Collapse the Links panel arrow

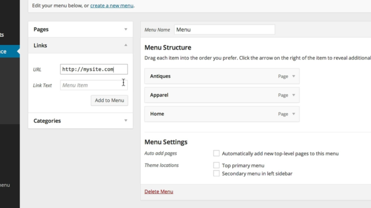pos(126,45)
